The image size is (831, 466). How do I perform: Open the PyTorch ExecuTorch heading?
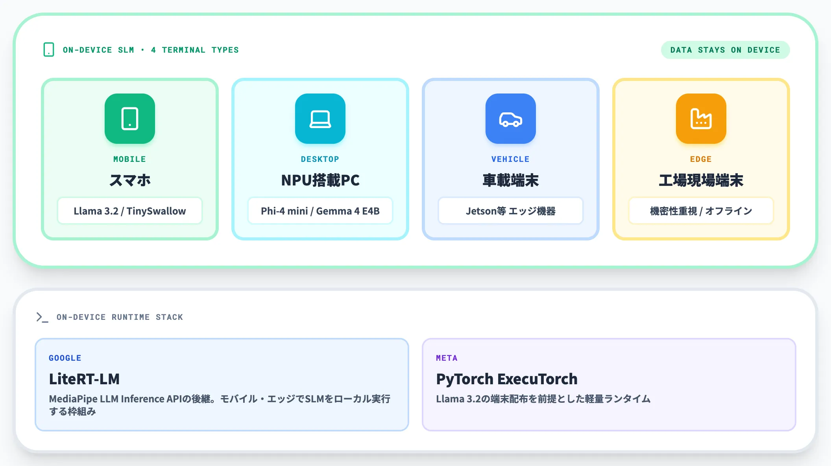tap(507, 379)
